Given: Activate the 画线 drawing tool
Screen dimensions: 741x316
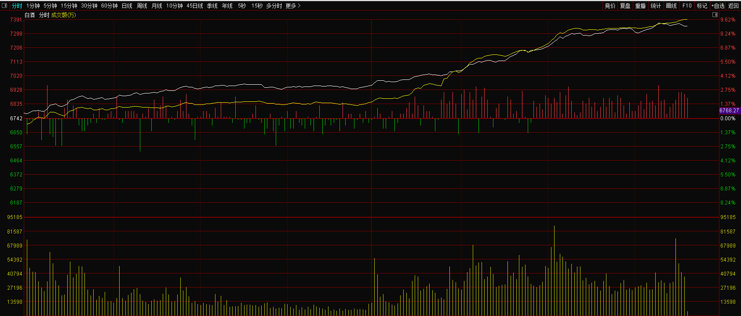Looking at the screenshot, I should [x=671, y=6].
